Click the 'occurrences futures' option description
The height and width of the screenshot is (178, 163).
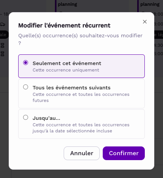81,97
